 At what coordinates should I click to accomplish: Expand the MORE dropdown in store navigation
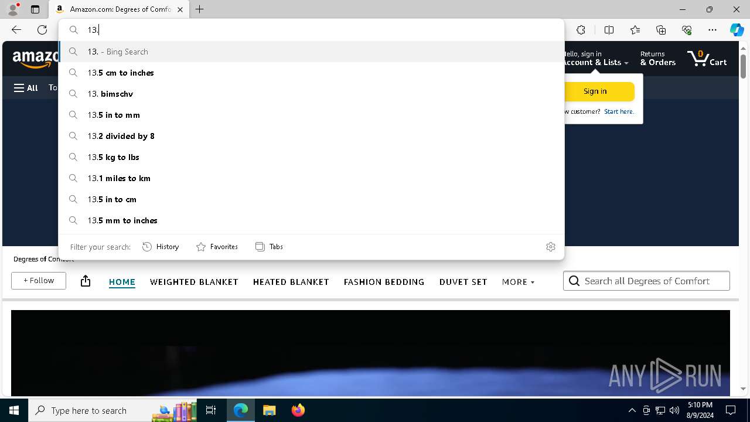coord(518,282)
